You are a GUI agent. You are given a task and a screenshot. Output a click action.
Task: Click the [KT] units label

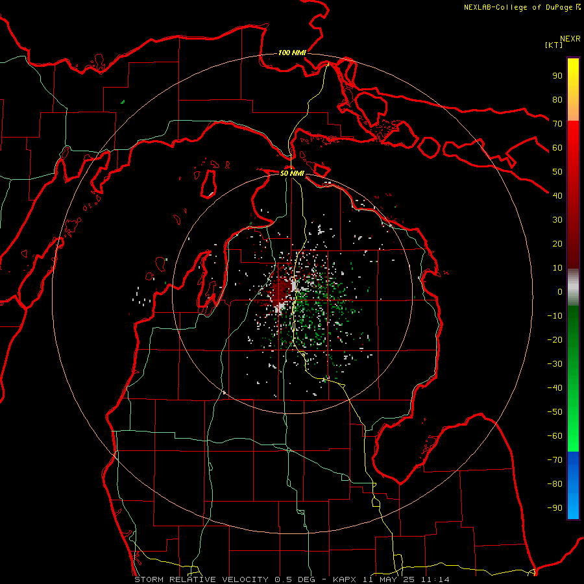pyautogui.click(x=554, y=45)
